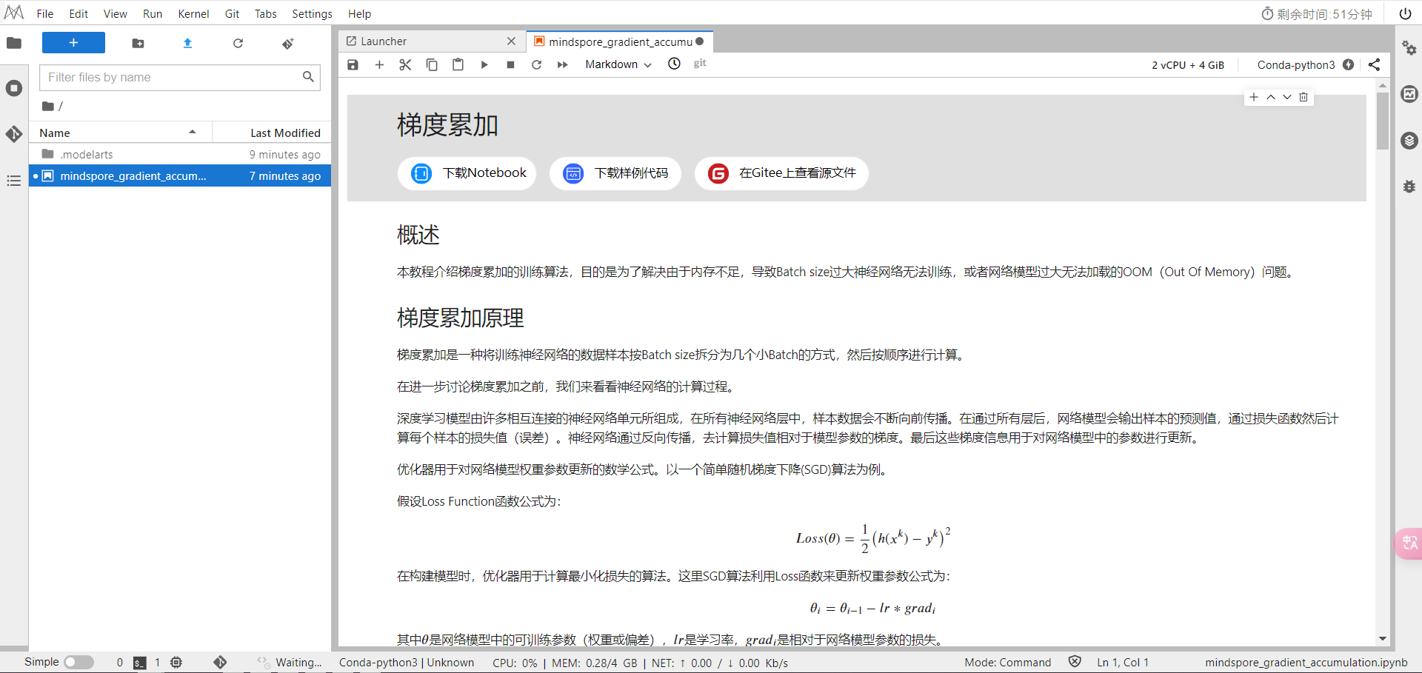Open the right sidebar layers icon
Image resolution: width=1422 pixels, height=673 pixels.
coord(1409,140)
